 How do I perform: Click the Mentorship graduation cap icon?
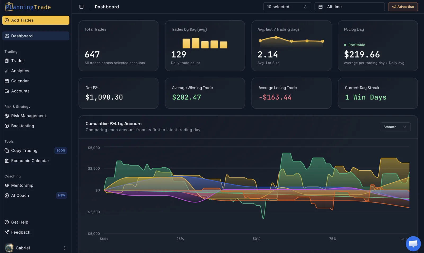[7, 185]
